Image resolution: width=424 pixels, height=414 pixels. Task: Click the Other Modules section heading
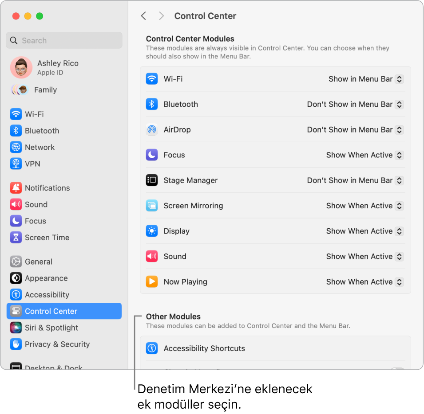[173, 316]
